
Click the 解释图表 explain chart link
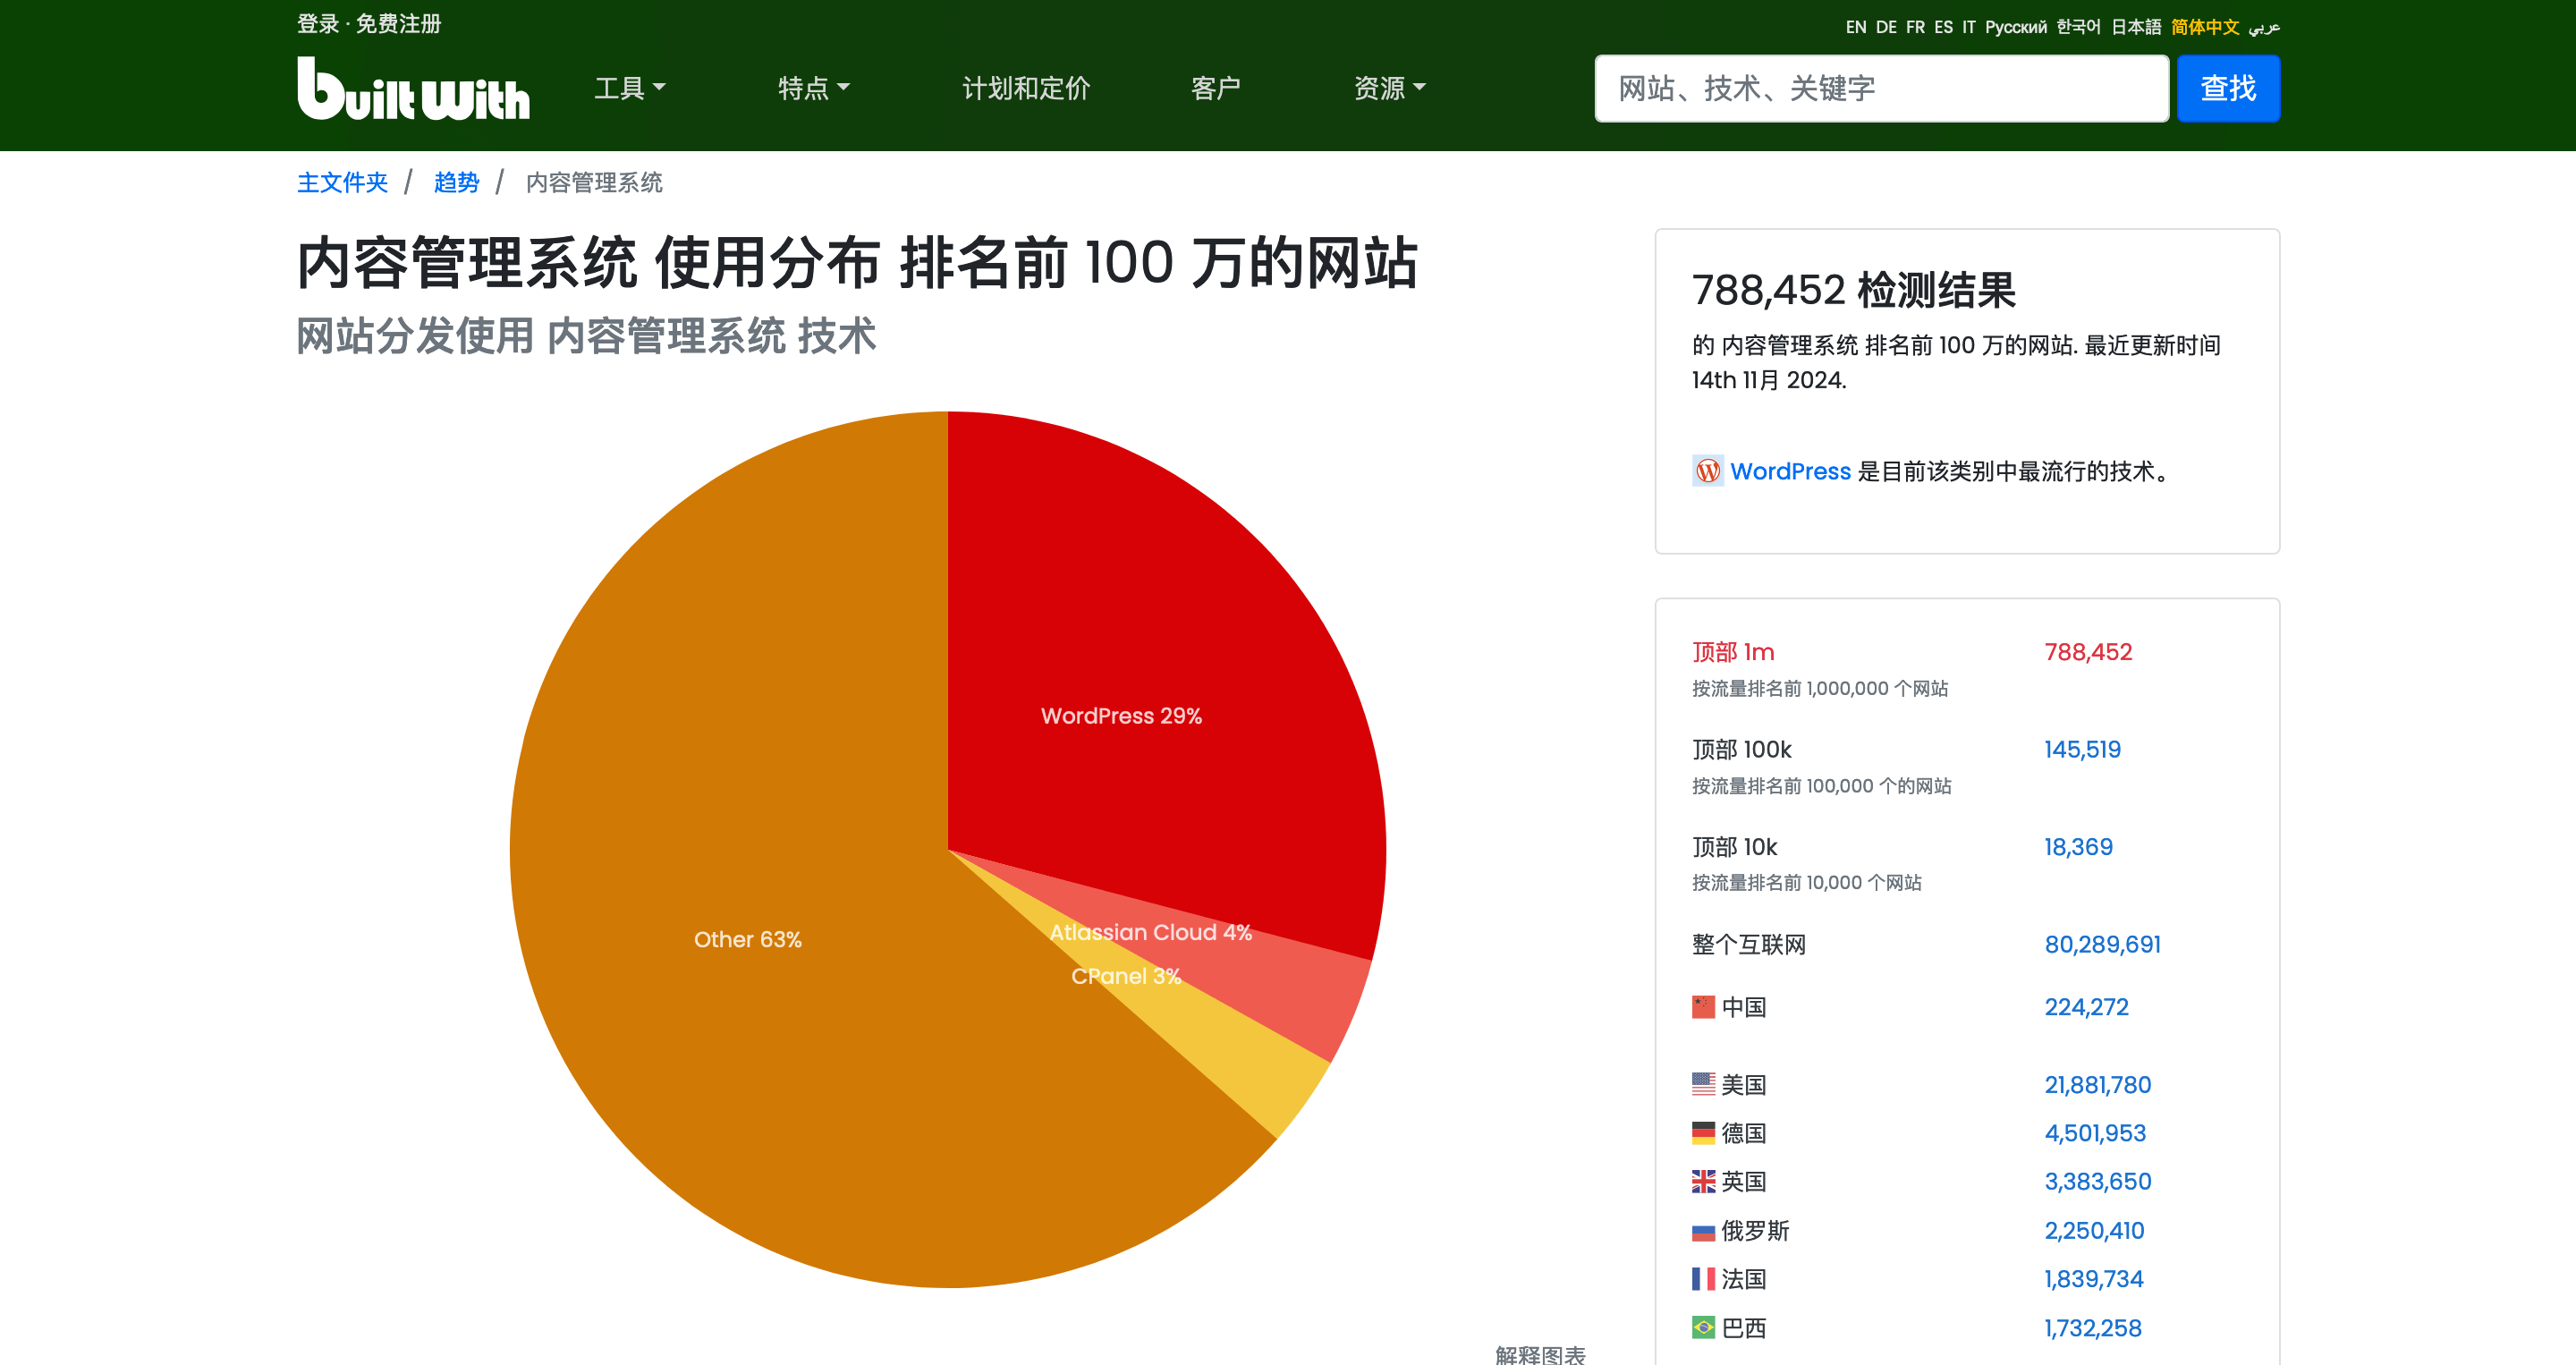click(1540, 1354)
